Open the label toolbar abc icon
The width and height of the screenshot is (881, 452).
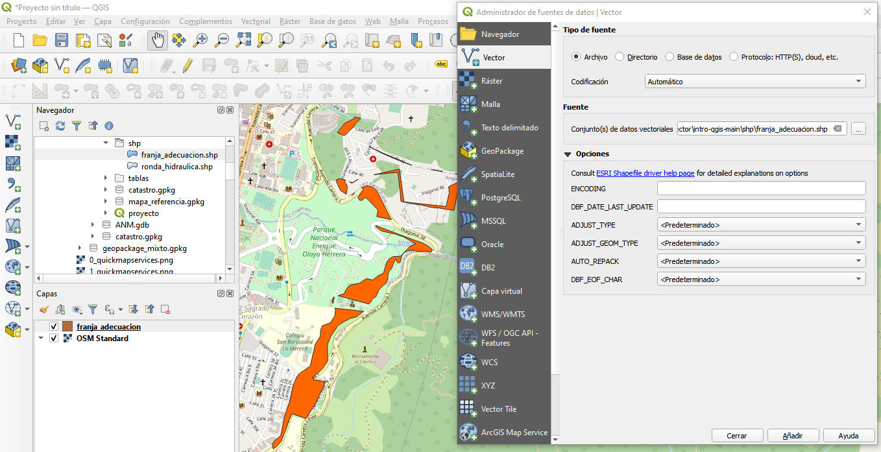click(x=441, y=64)
